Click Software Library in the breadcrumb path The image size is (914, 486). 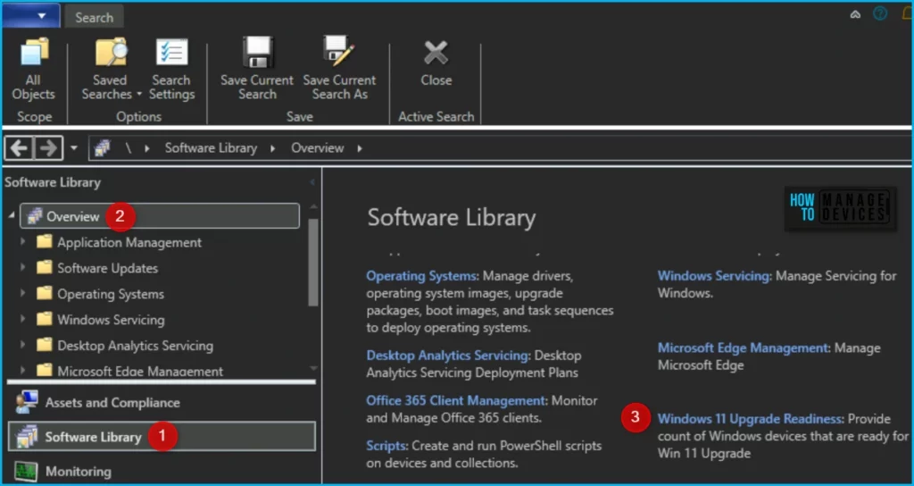click(211, 148)
